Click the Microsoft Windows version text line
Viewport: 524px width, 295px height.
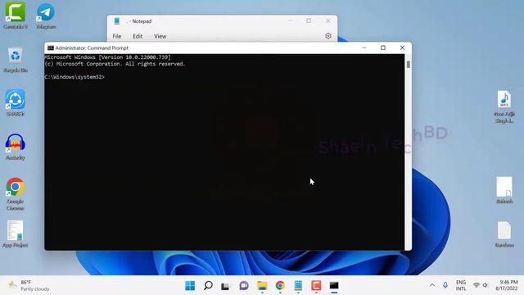[x=107, y=57]
